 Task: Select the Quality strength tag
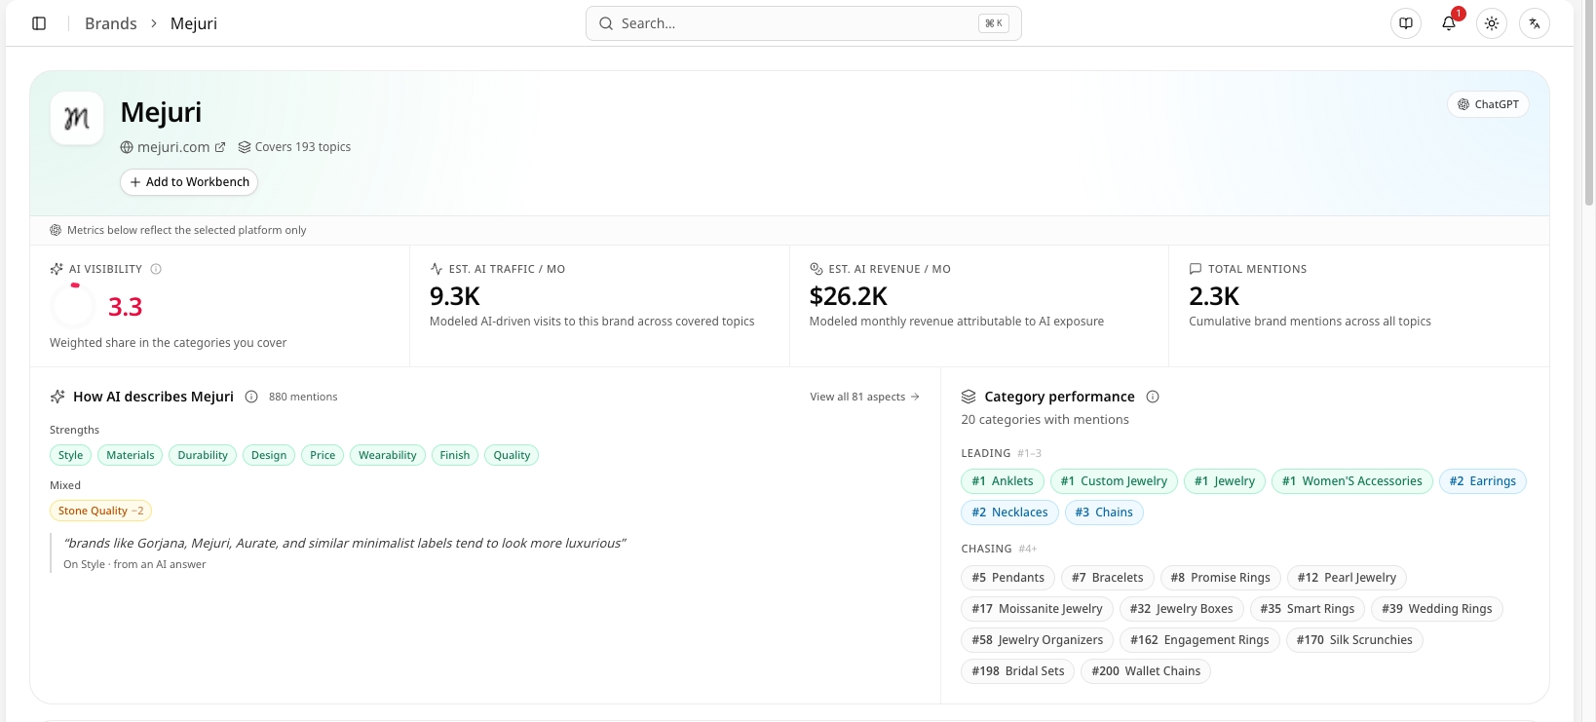(512, 455)
